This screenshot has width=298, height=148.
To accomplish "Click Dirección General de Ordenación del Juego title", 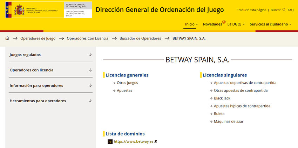I will pos(160,10).
